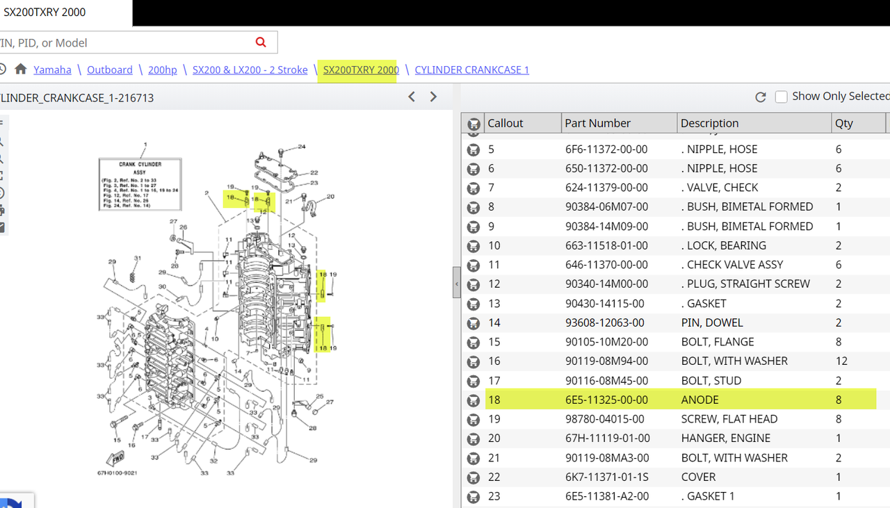
Task: Add callout 8 bush bimetal to cart
Action: pos(474,207)
